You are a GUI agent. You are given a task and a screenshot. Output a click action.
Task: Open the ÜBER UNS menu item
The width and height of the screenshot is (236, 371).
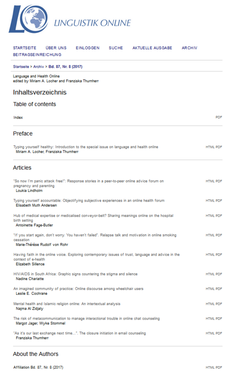pyautogui.click(x=56, y=48)
